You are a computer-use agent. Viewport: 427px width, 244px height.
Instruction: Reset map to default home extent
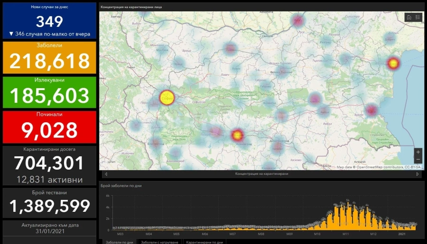point(409,18)
